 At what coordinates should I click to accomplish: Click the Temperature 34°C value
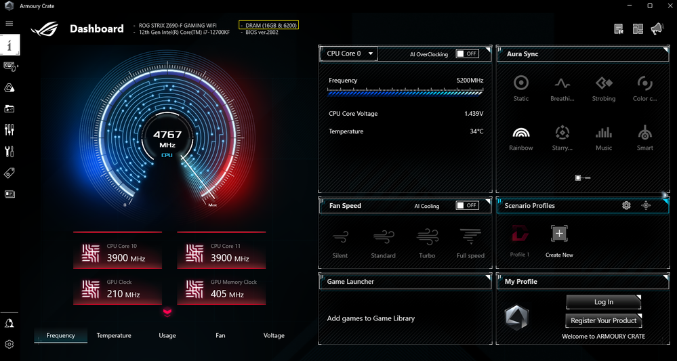(x=476, y=131)
